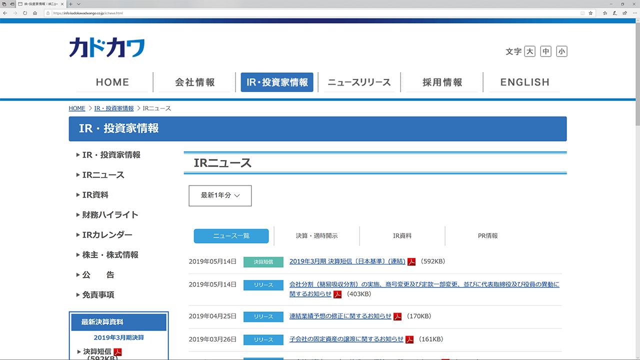Click the site lock icon

click(48, 13)
